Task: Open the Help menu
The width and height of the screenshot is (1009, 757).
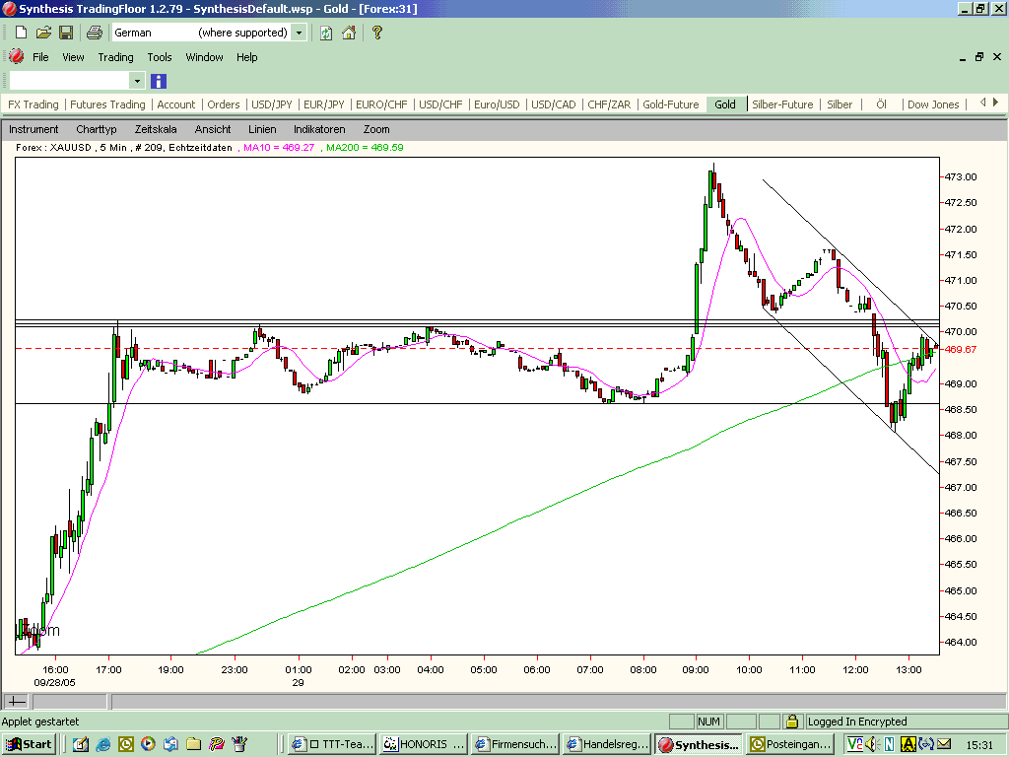Action: [247, 57]
